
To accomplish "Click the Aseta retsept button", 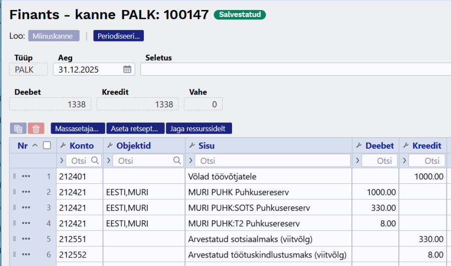I will (x=137, y=129).
